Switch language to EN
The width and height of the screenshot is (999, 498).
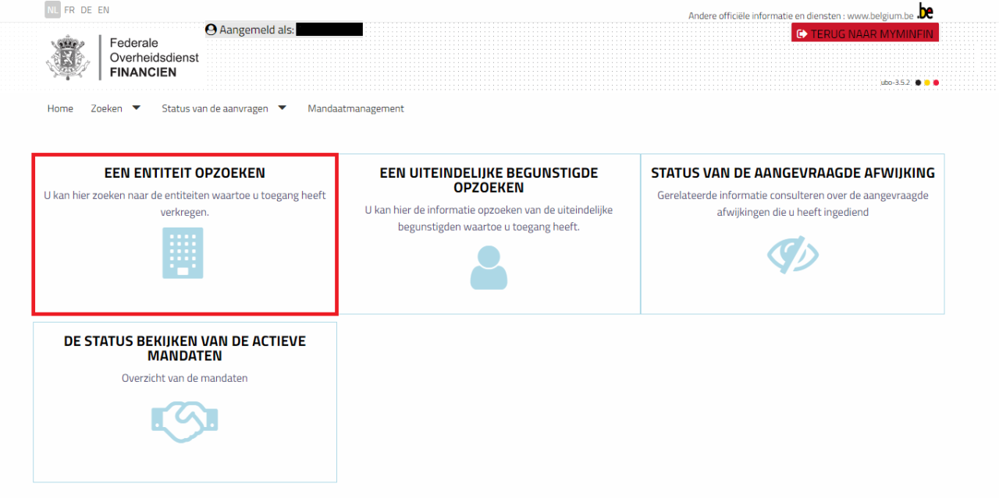(x=103, y=10)
